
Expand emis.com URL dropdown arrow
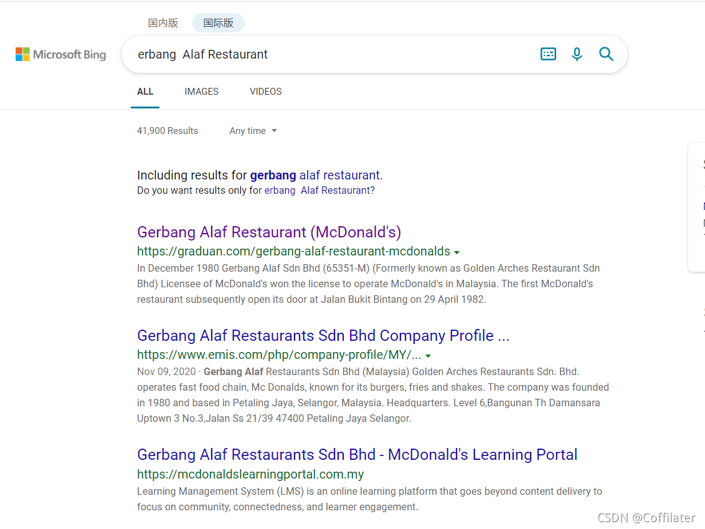(x=428, y=356)
